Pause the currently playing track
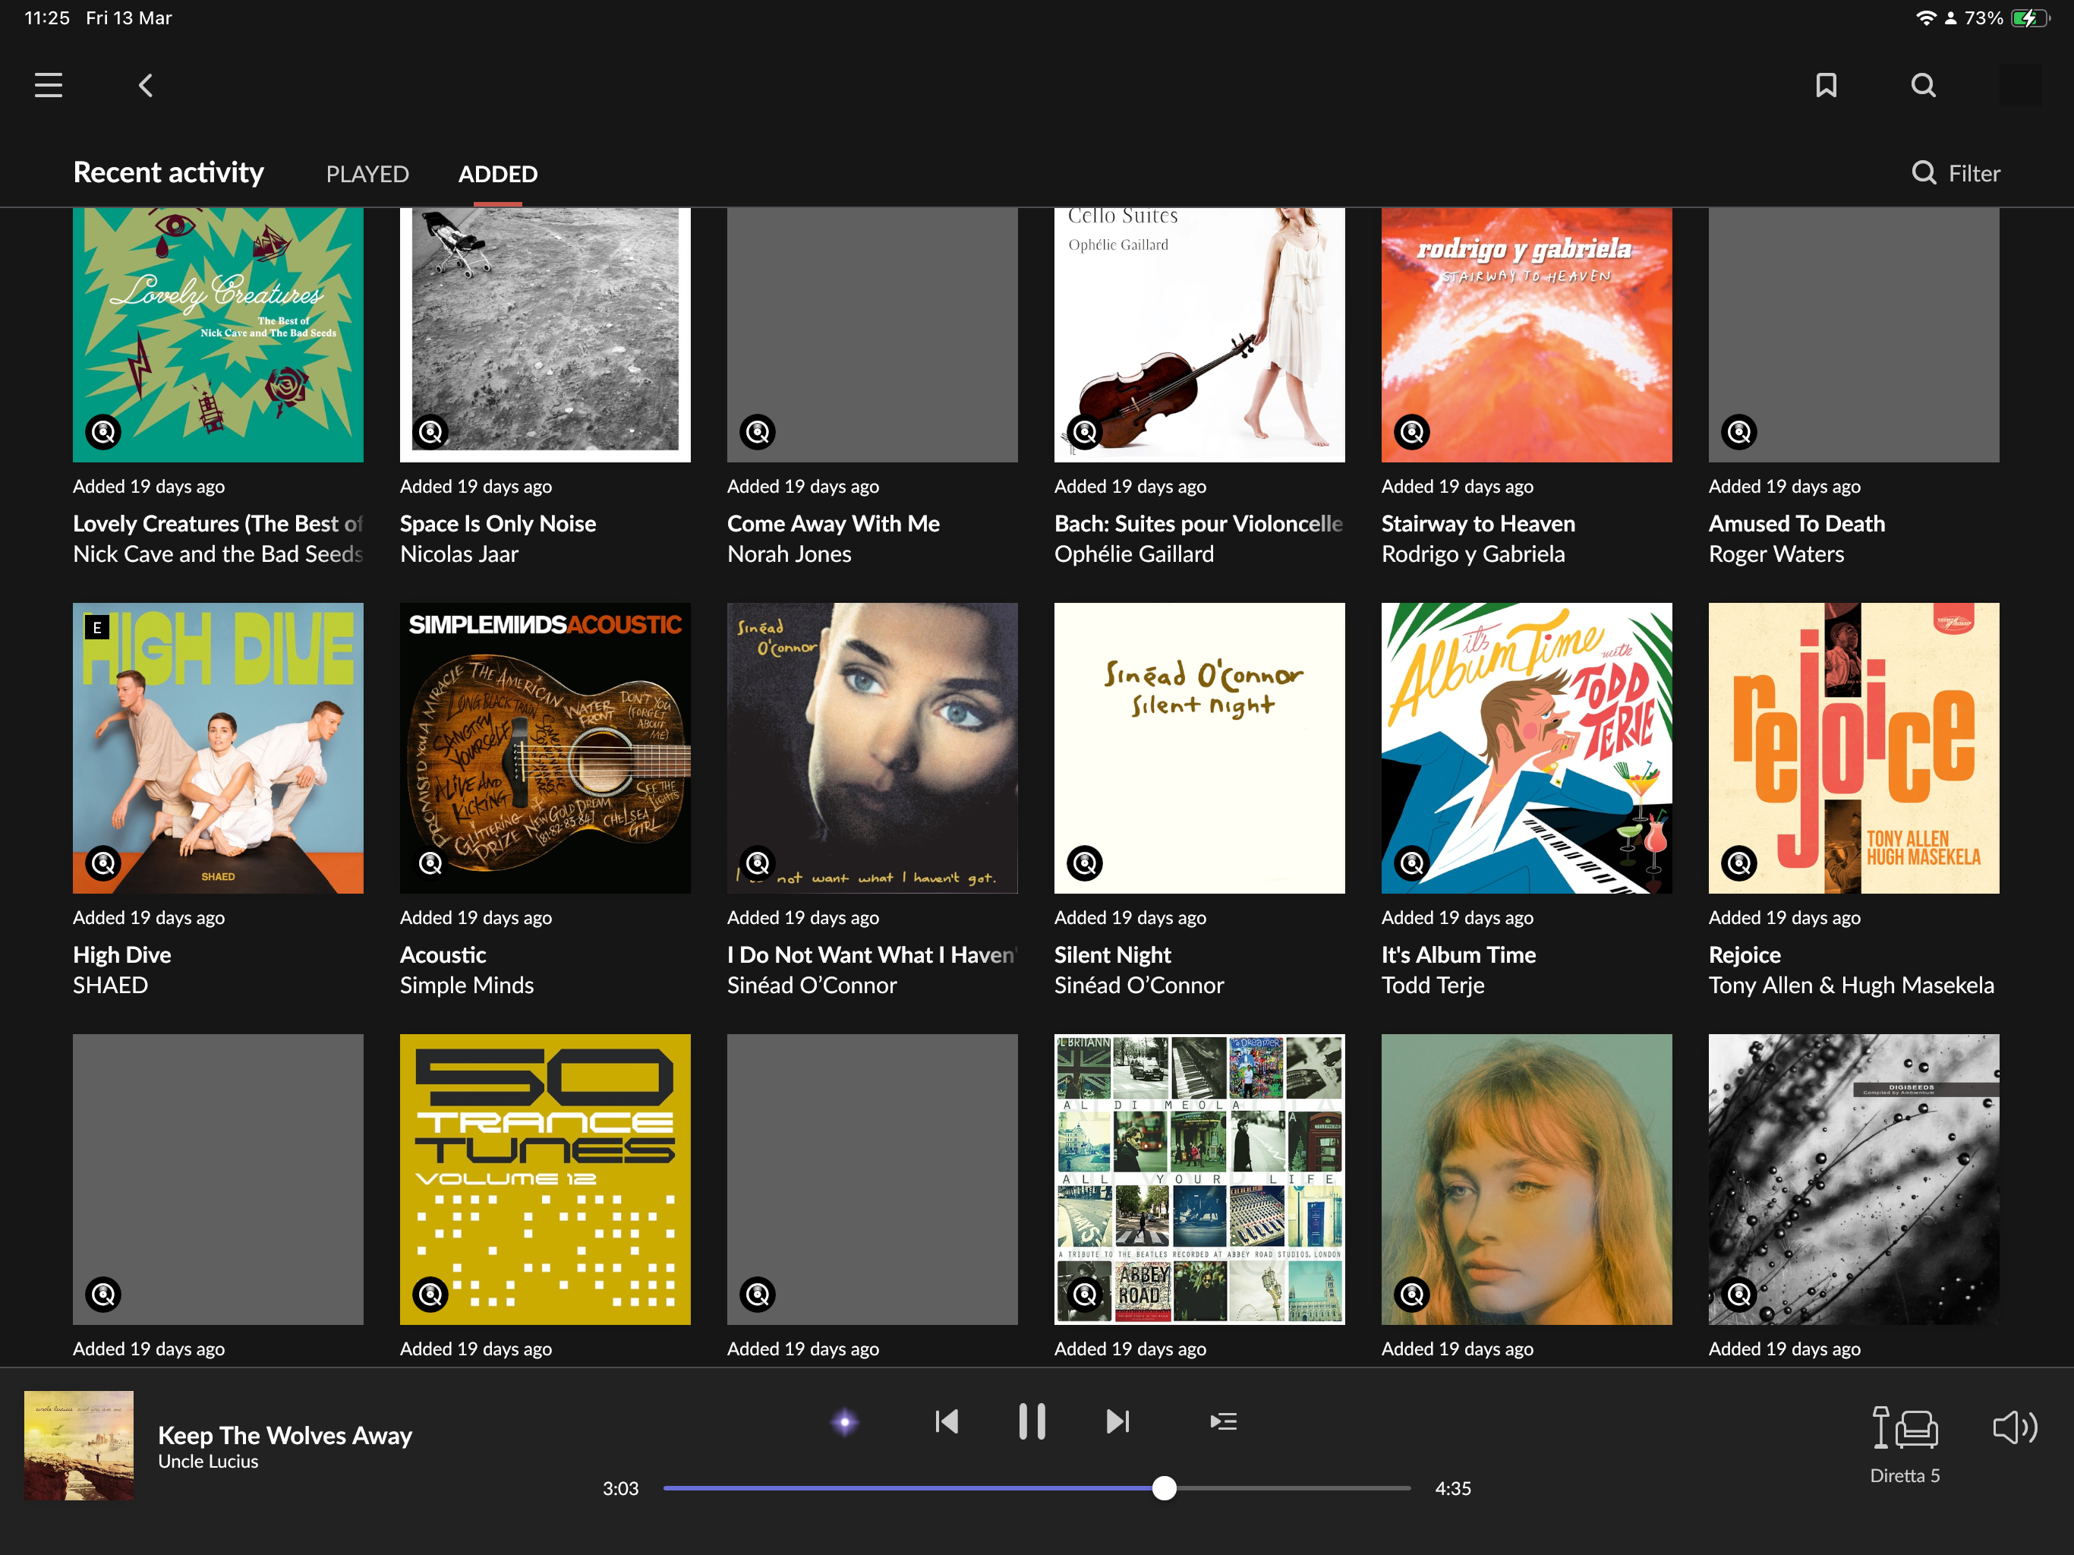2074x1555 pixels. 1032,1421
